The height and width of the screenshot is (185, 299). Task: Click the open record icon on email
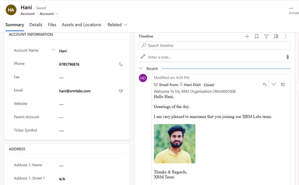tap(283, 85)
